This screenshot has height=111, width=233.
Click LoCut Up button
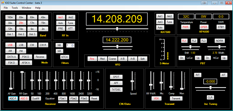pyautogui.click(x=198, y=58)
